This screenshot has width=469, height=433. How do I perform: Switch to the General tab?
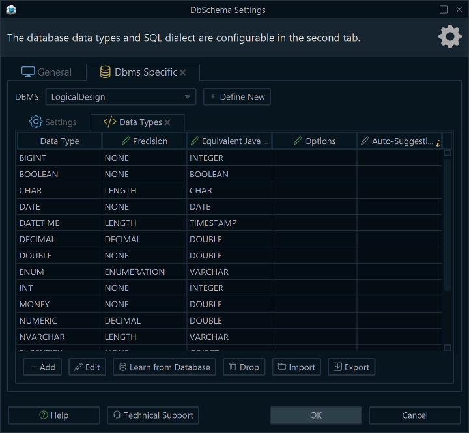tap(46, 72)
